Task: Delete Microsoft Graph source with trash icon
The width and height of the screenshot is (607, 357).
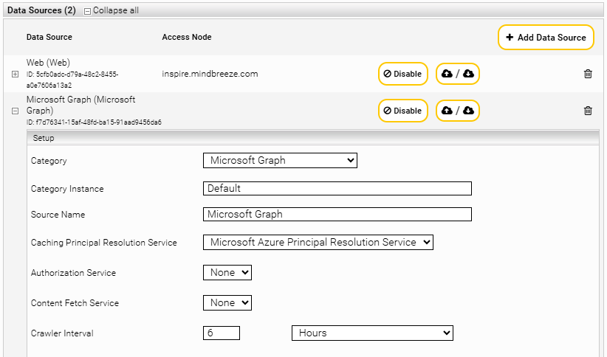Action: click(x=588, y=111)
